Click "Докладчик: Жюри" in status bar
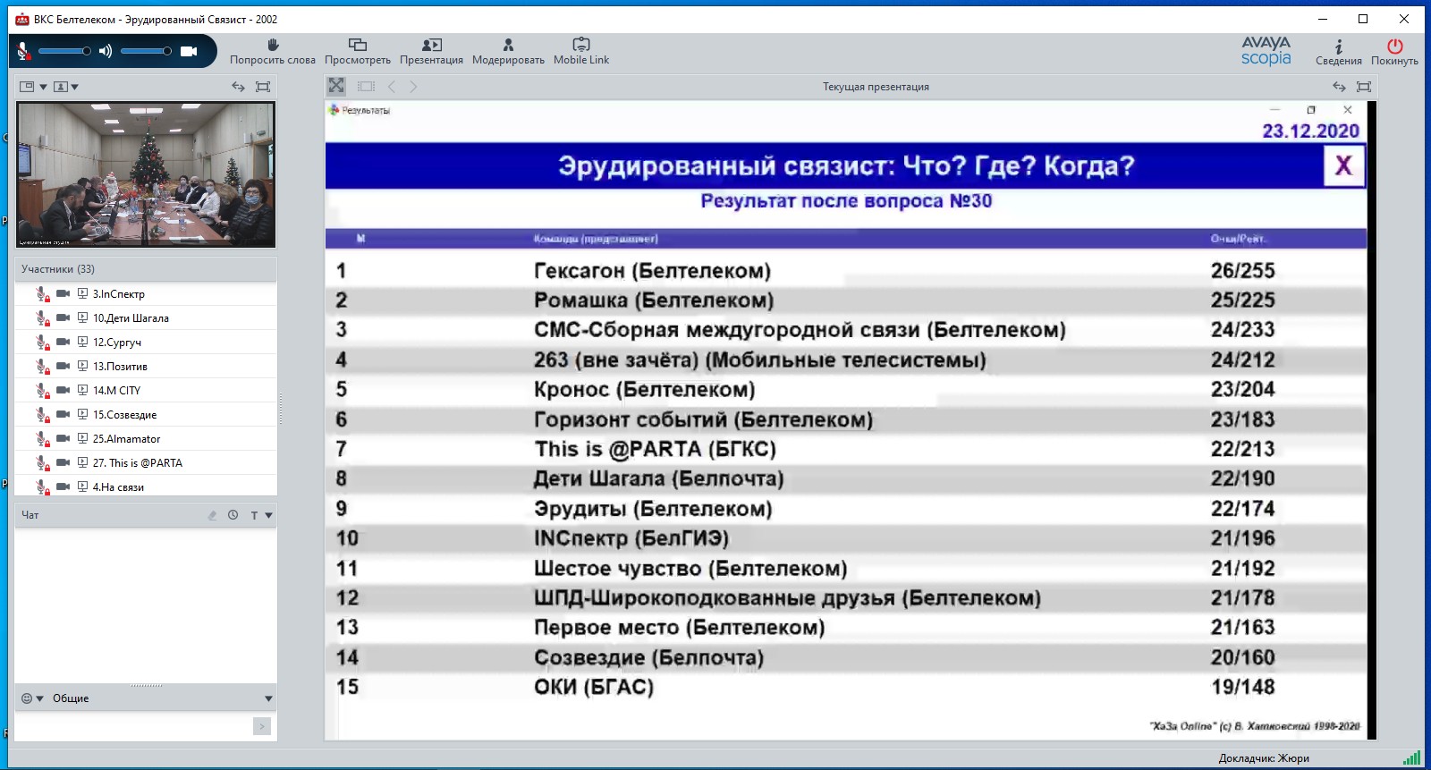This screenshot has height=770, width=1431. click(1264, 758)
